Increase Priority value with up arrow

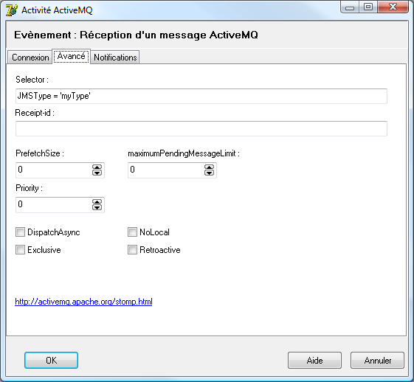(97, 202)
